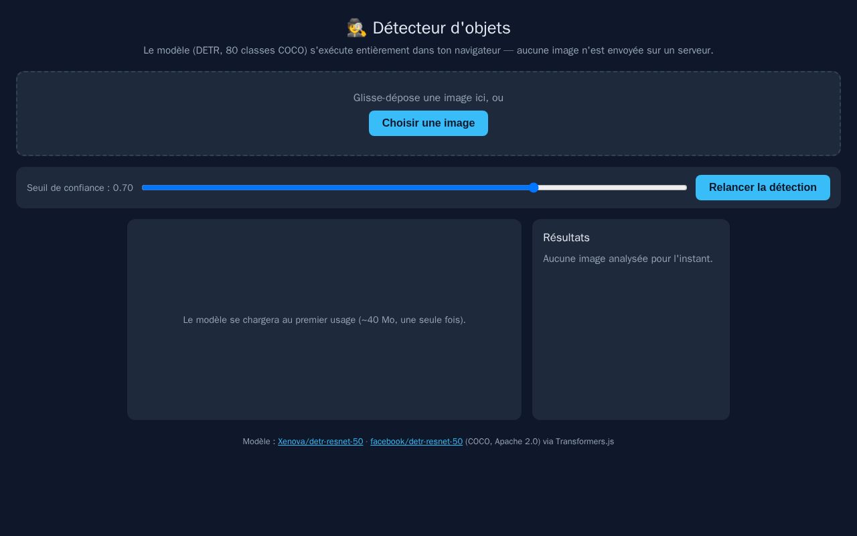Click the subtitle about DETR 80 classes COCO

[428, 50]
